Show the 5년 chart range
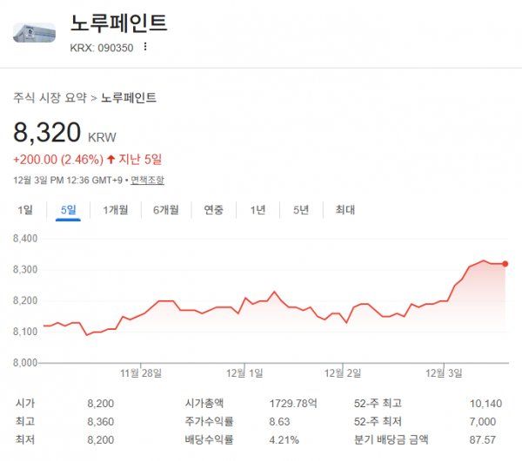The height and width of the screenshot is (461, 522). click(300, 209)
